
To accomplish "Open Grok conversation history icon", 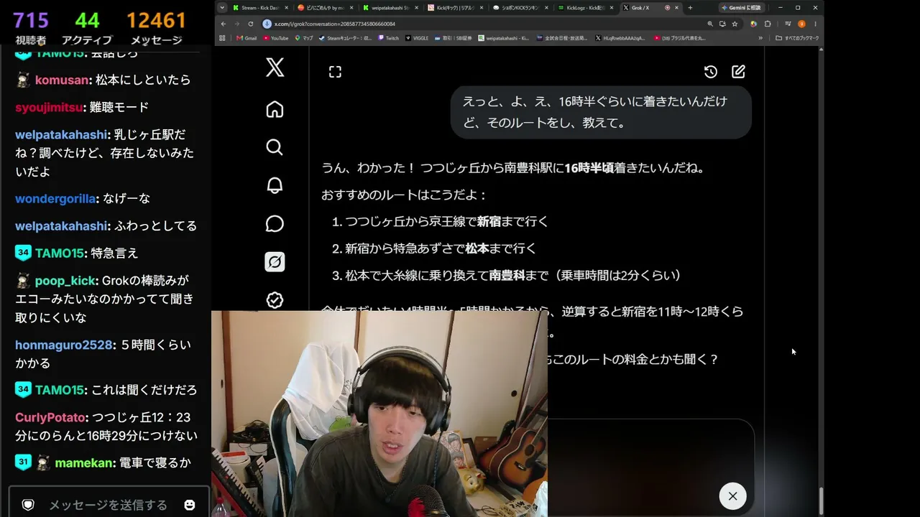I will pyautogui.click(x=710, y=72).
